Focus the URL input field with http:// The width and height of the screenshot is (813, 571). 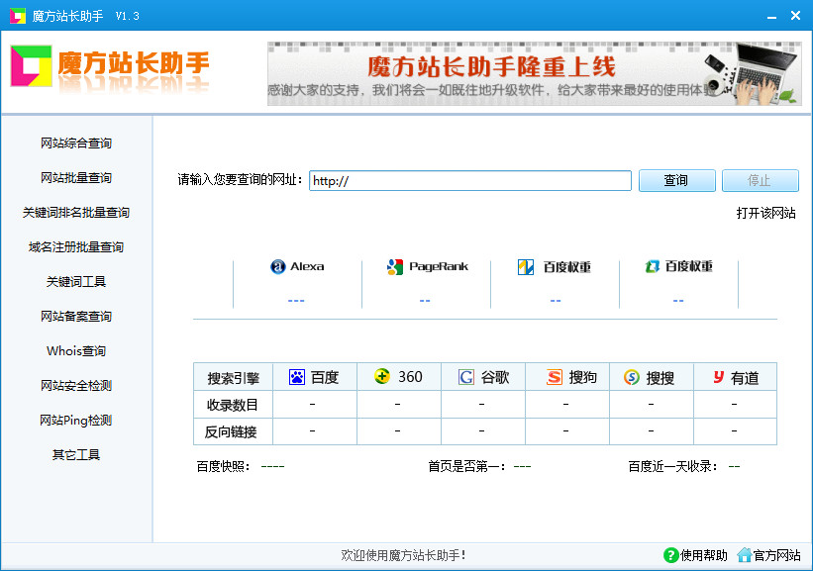point(470,180)
